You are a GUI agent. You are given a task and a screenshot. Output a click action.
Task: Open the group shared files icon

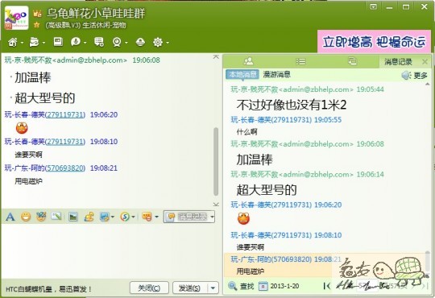click(x=35, y=42)
